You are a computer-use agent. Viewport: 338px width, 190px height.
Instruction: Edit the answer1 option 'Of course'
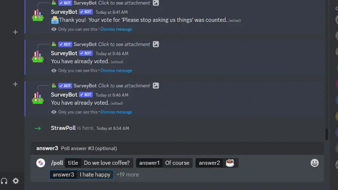164,163
